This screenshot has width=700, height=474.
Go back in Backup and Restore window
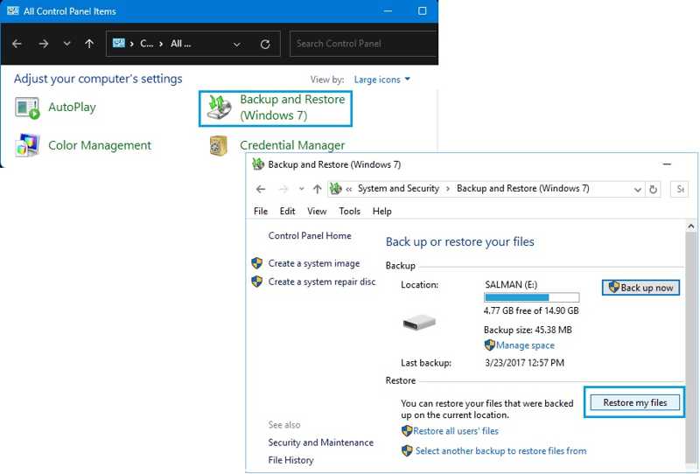pyautogui.click(x=261, y=189)
